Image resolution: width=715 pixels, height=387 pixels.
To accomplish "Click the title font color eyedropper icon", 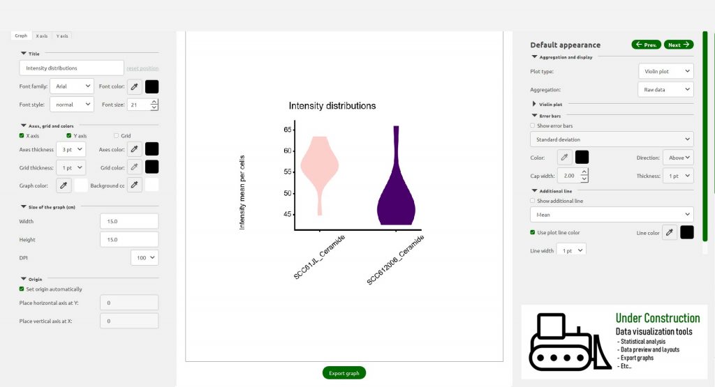I will pos(135,86).
